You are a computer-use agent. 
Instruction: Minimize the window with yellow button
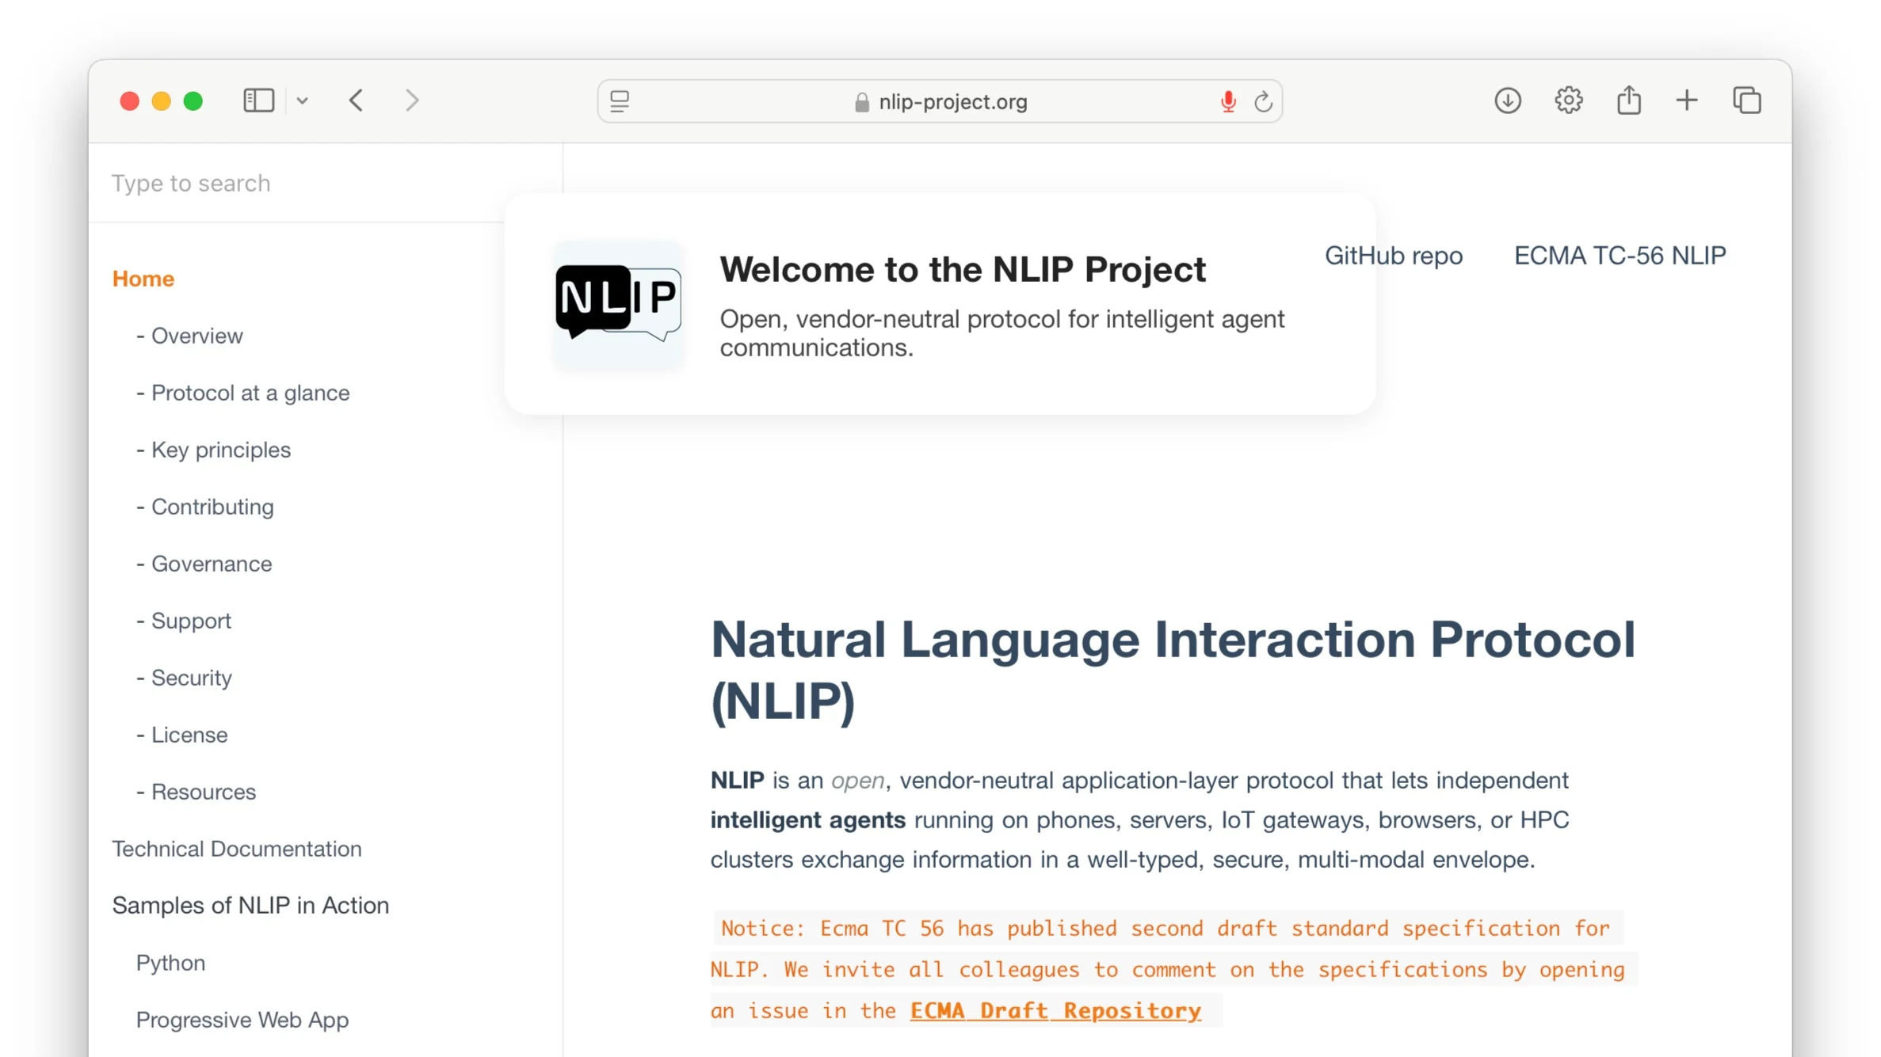[x=162, y=101]
